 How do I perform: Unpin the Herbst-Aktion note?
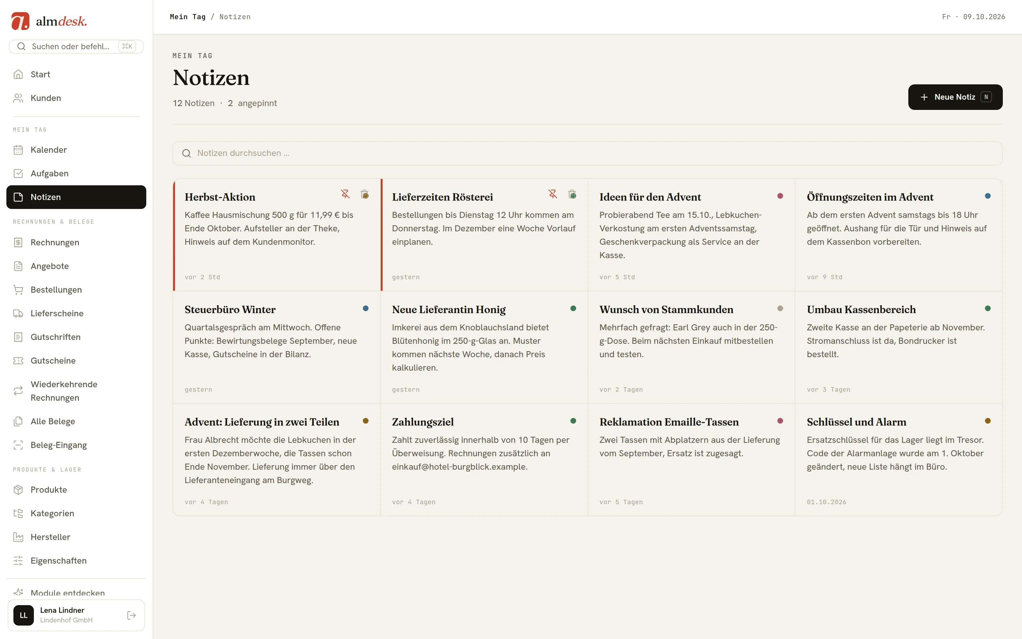[x=345, y=194]
